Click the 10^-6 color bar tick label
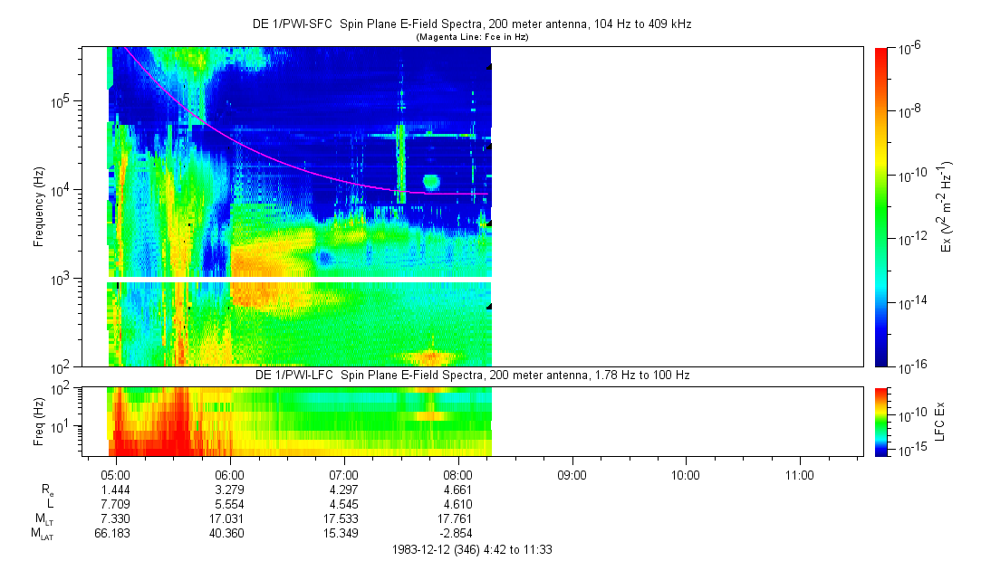The image size is (981, 561). pos(910,50)
